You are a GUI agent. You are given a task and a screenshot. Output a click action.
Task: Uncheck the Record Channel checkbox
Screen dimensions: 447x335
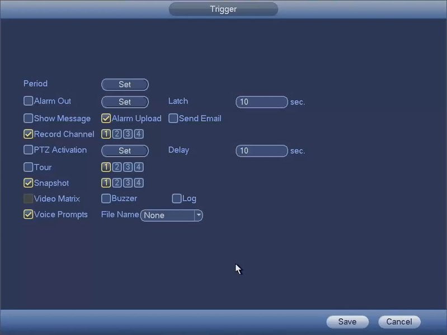(x=28, y=134)
